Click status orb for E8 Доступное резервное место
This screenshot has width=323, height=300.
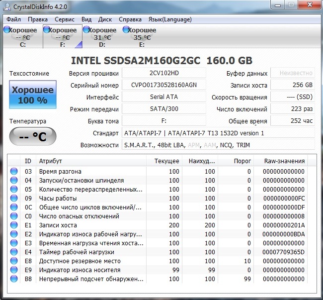click(14, 261)
